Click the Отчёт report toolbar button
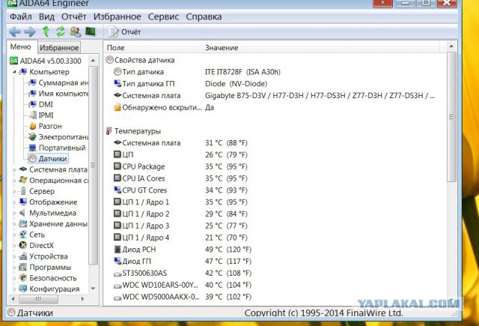 [x=125, y=31]
